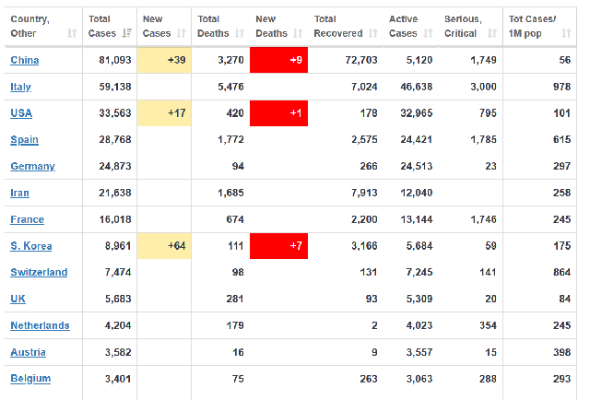Select Netherlands serious critical value 354
Image resolution: width=590 pixels, height=400 pixels.
(488, 326)
